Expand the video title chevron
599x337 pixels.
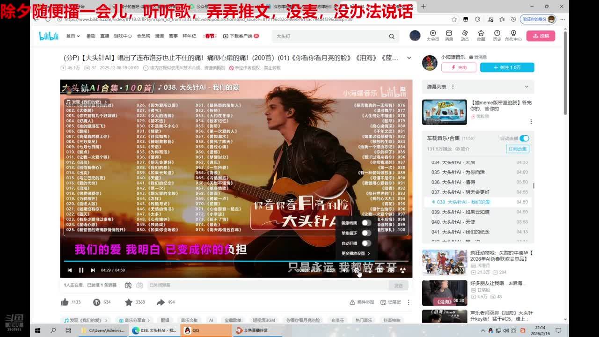409,58
